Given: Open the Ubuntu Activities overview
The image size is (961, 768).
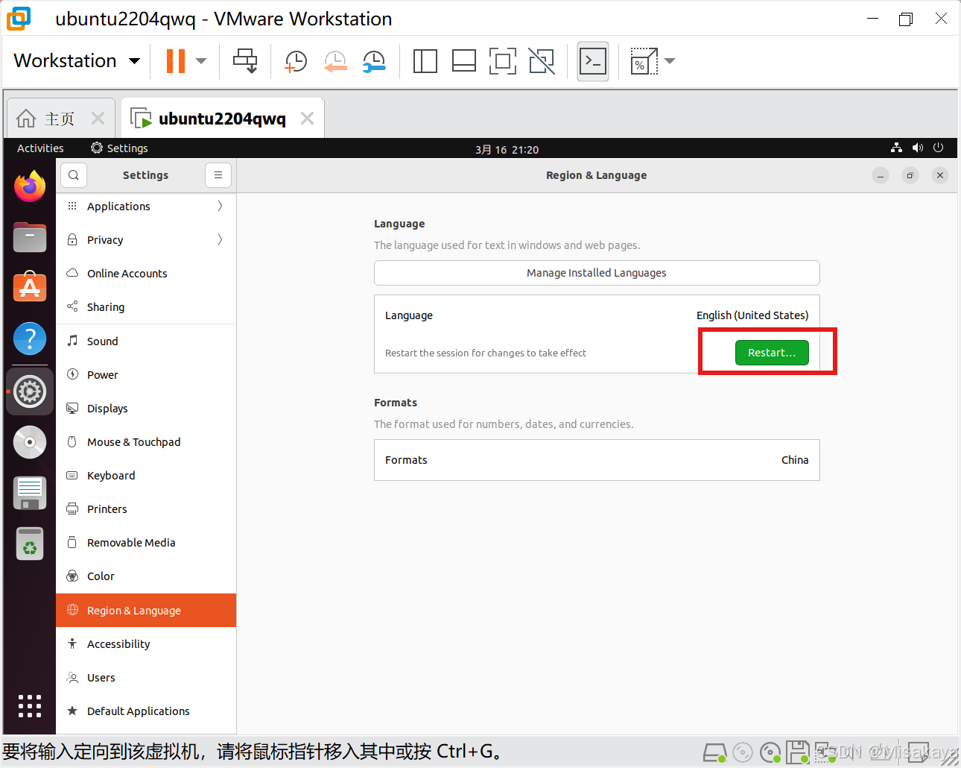Looking at the screenshot, I should tap(40, 148).
